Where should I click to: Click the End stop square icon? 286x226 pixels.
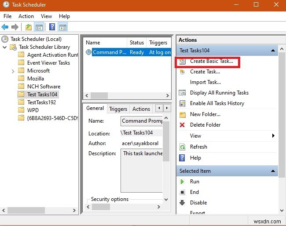182,192
